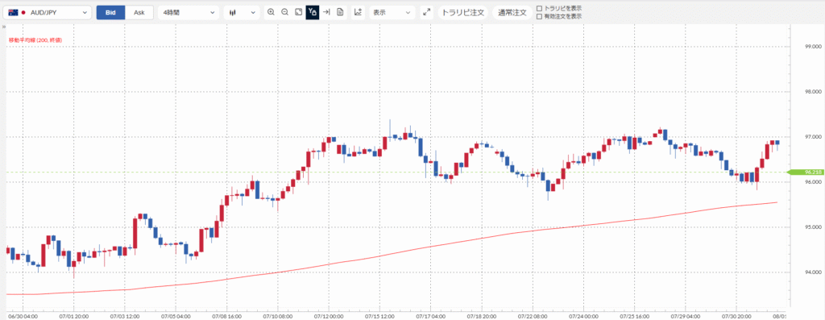Jump to latest candle arrow icon

pyautogui.click(x=326, y=12)
